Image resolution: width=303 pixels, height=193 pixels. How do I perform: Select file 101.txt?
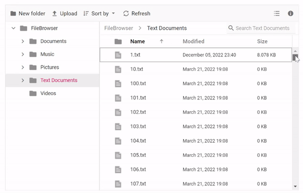click(196, 98)
